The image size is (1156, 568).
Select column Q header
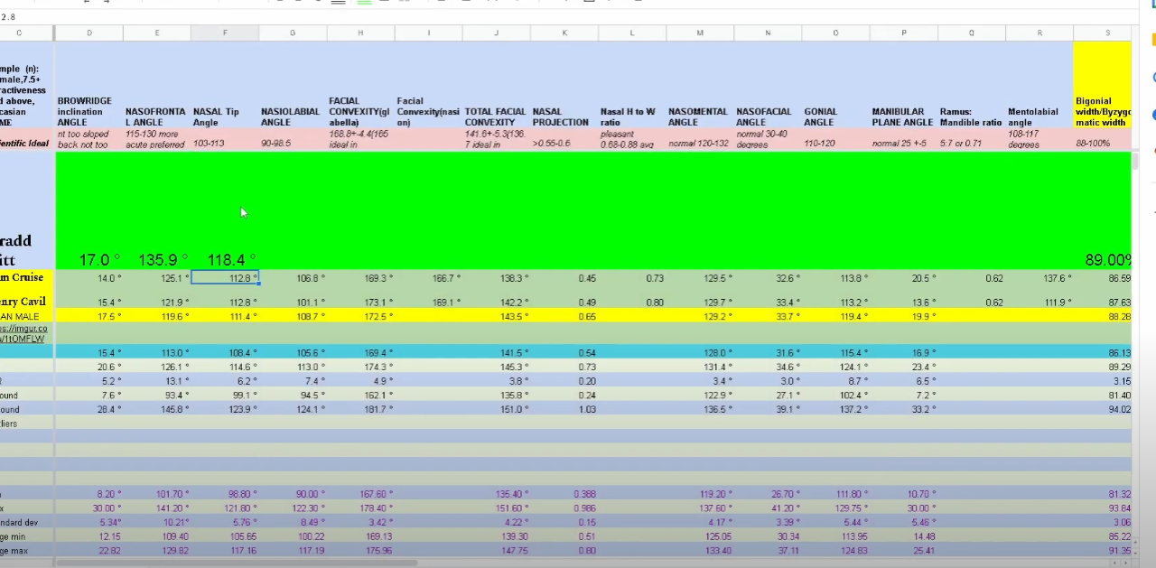[x=972, y=33]
